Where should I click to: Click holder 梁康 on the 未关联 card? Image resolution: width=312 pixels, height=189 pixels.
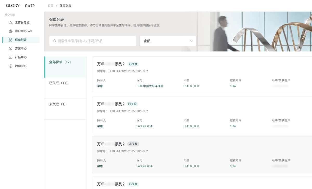click(x=100, y=166)
